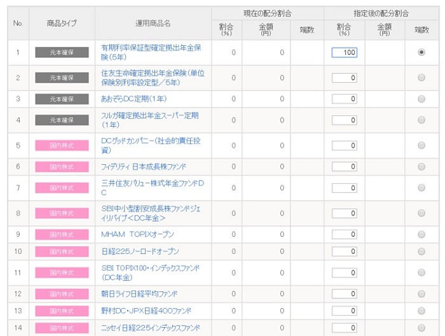Select 端数 radio for 日経225ノーロード row
The image size is (445, 336).
421,251
